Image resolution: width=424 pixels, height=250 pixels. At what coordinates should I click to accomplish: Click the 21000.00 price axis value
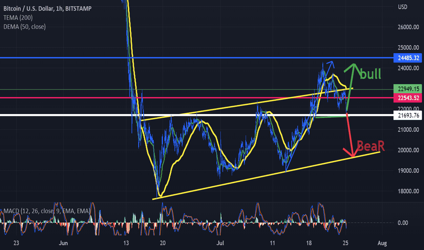click(x=409, y=130)
